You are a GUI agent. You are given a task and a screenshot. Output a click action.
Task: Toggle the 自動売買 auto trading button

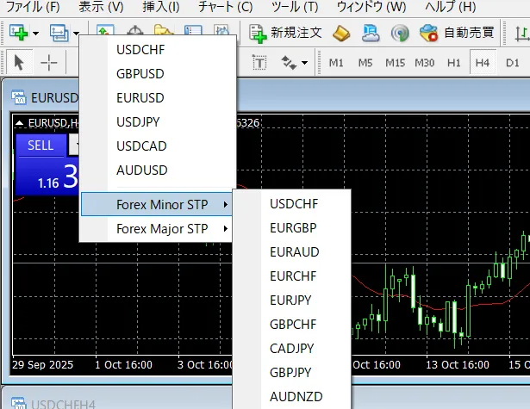point(457,33)
